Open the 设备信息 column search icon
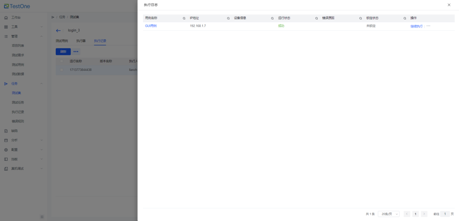The height and width of the screenshot is (221, 459). 272,18
